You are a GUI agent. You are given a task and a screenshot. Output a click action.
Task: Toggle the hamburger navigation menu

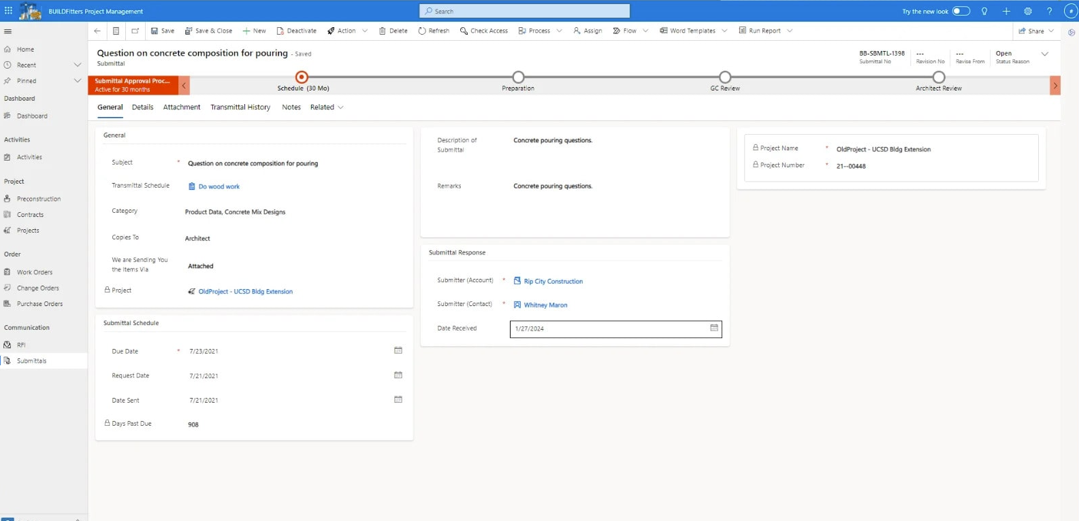[7, 31]
